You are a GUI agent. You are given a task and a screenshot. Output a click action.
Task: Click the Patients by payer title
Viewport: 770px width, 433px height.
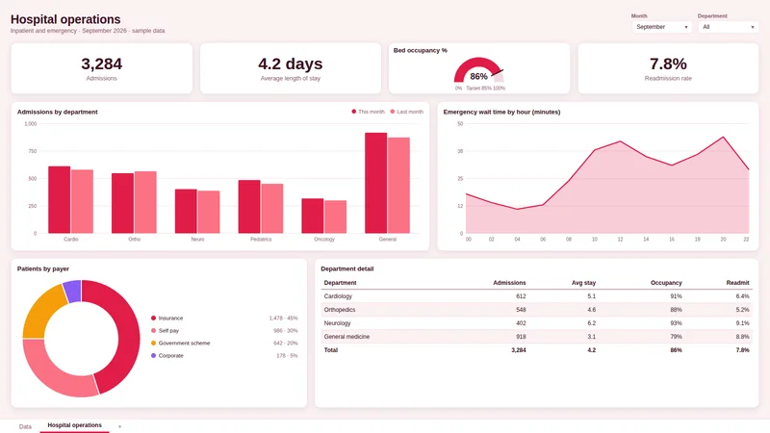coord(43,269)
